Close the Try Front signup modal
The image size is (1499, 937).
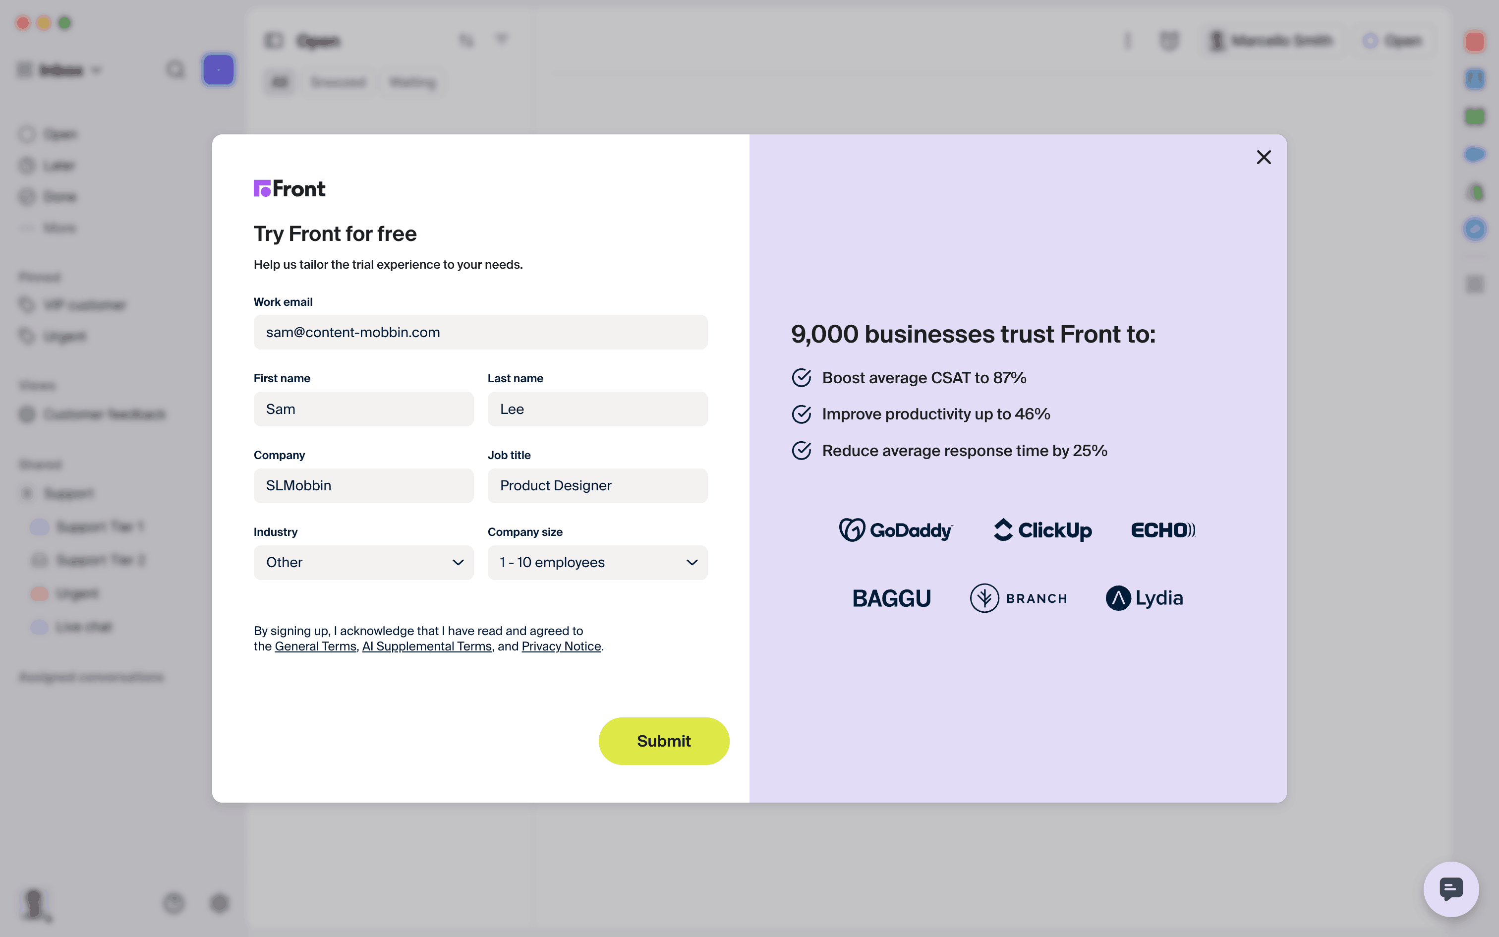point(1264,158)
